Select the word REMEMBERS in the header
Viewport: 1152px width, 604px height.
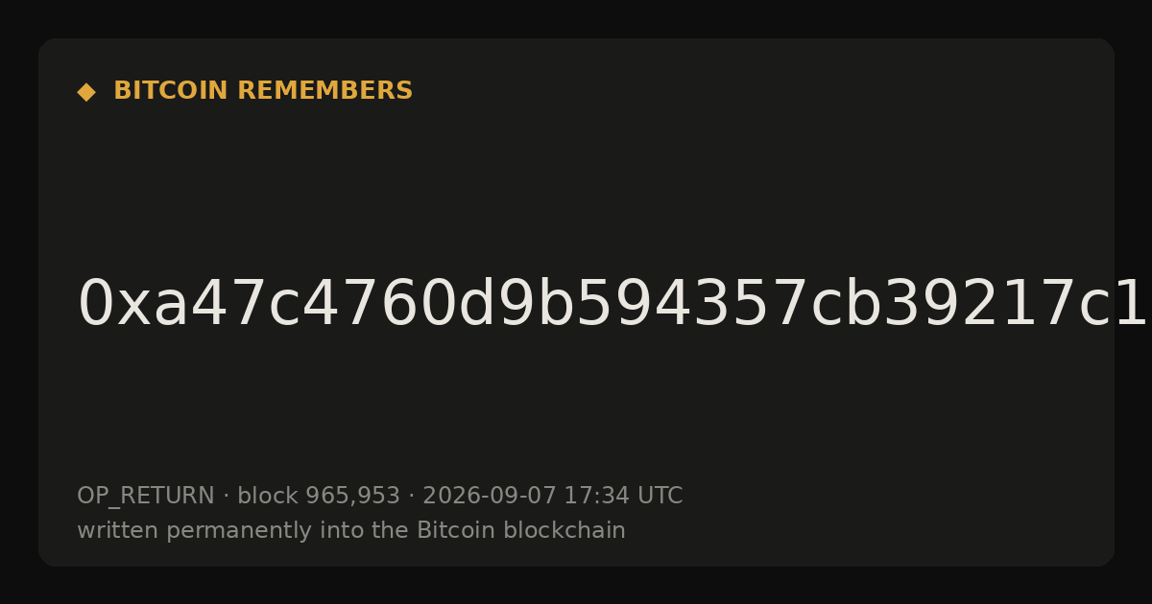(324, 91)
